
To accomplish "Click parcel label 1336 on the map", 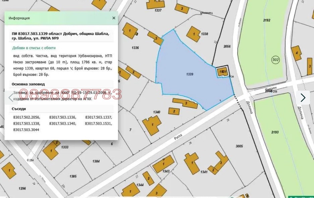I will click(135, 48).
